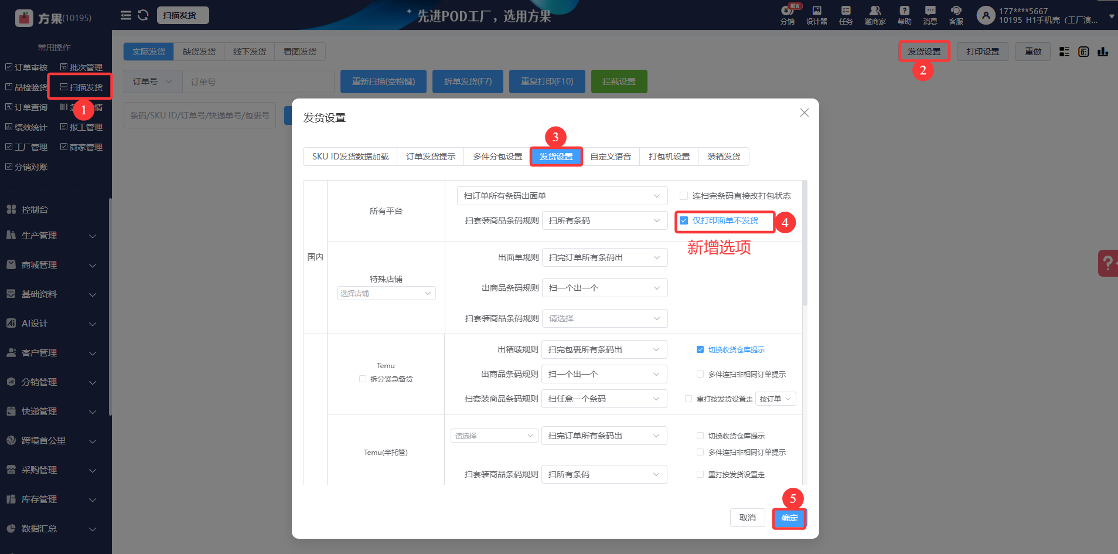The width and height of the screenshot is (1118, 554).
Task: Toggle the hamburger menu icon
Action: pyautogui.click(x=126, y=15)
